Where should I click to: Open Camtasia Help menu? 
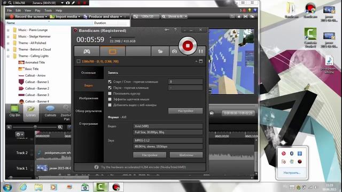click(x=59, y=11)
